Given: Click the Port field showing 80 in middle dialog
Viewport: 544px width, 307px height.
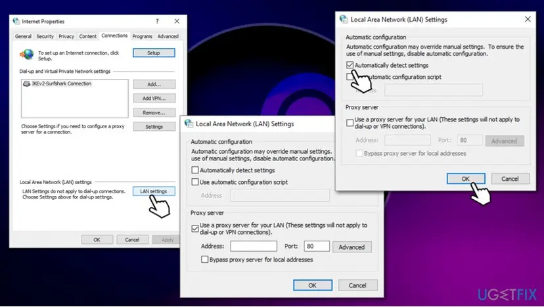Looking at the screenshot, I should [x=317, y=247].
